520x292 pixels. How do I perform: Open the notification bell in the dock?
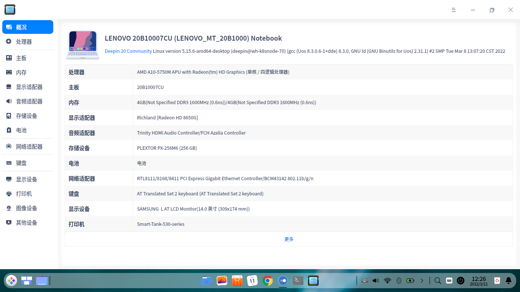509,281
